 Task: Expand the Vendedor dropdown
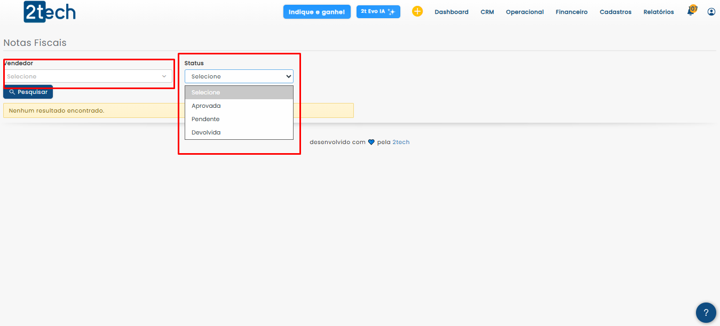(x=88, y=76)
